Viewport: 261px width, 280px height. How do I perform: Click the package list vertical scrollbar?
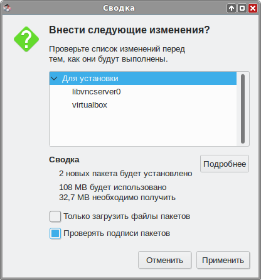coord(243,109)
